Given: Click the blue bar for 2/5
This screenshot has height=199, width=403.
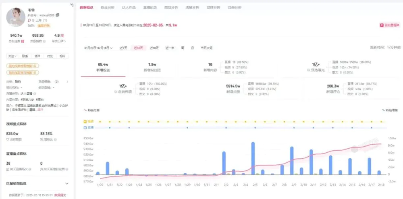Looking at the screenshot, I should pyautogui.click(x=253, y=158).
